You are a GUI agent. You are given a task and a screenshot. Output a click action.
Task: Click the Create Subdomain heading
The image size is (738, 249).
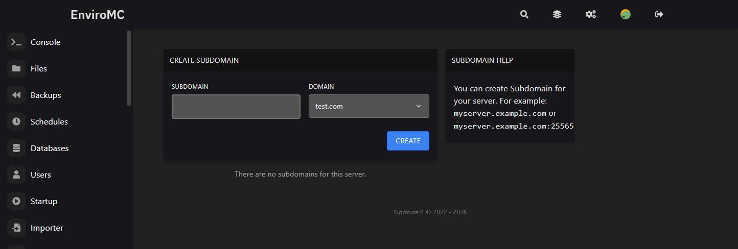pos(204,60)
